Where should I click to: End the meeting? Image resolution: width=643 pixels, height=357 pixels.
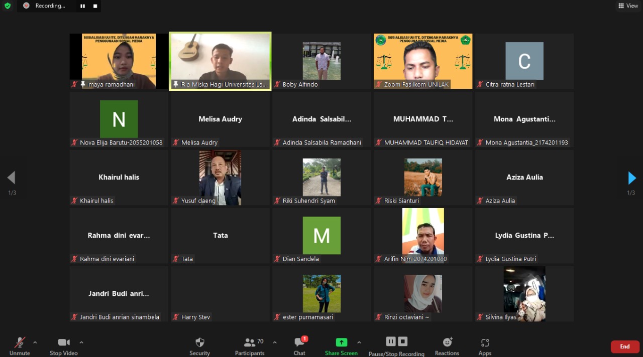[625, 346]
